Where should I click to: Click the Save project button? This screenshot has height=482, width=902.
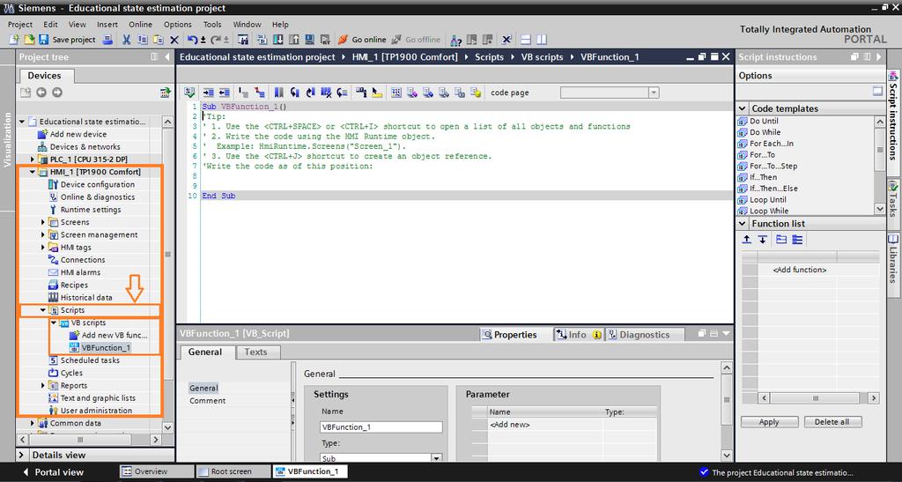coord(67,40)
